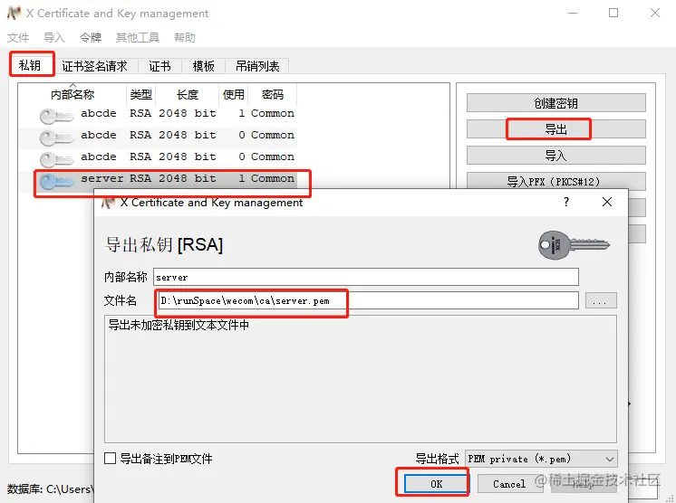Screen dimensions: 676x503
Task: Minimize the main XCA window
Action: pos(573,13)
